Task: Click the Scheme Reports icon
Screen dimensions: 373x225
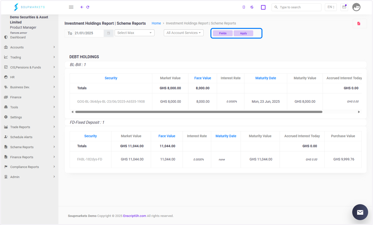Action: (6, 147)
